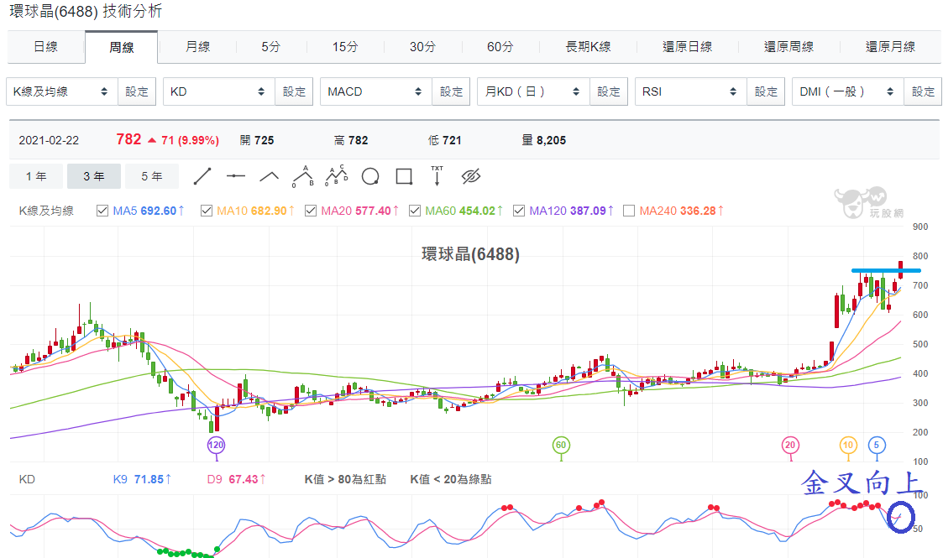Viewport: 943px width, 558px height.
Task: Pick the ABCD wave pattern tool
Action: (x=336, y=175)
